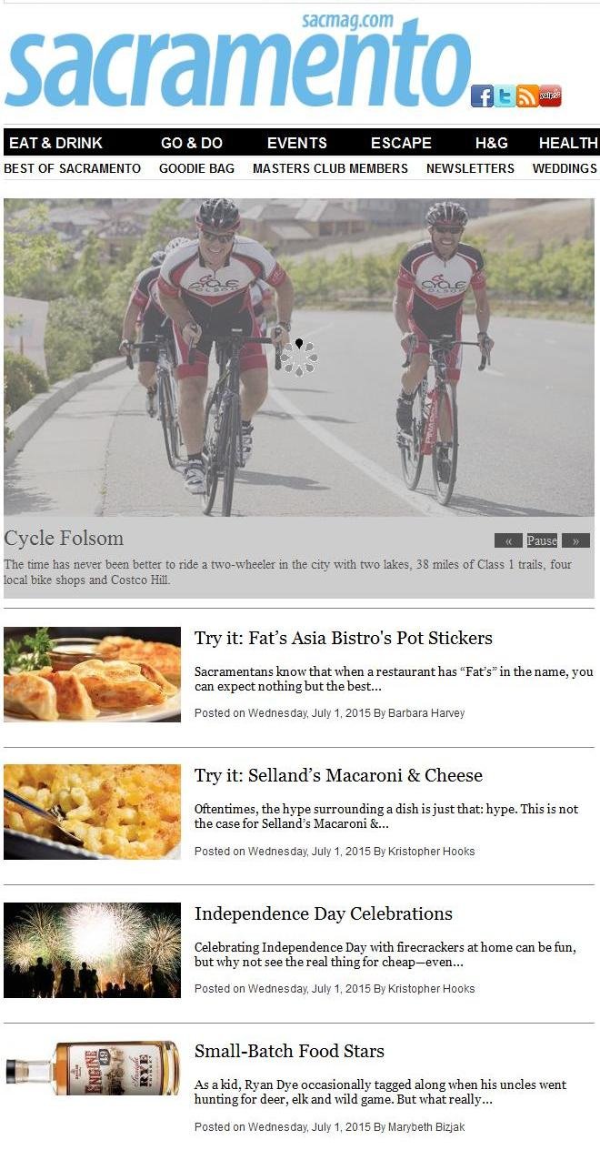Select the ESCAPE menu item
The height and width of the screenshot is (1150, 600).
(401, 143)
